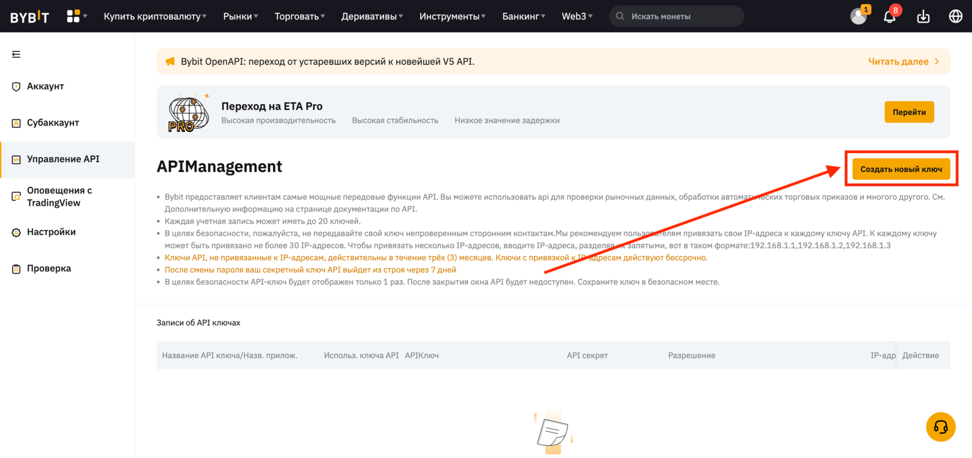Expand the Деривативы menu dropdown
This screenshot has width=972, height=458.
(372, 16)
